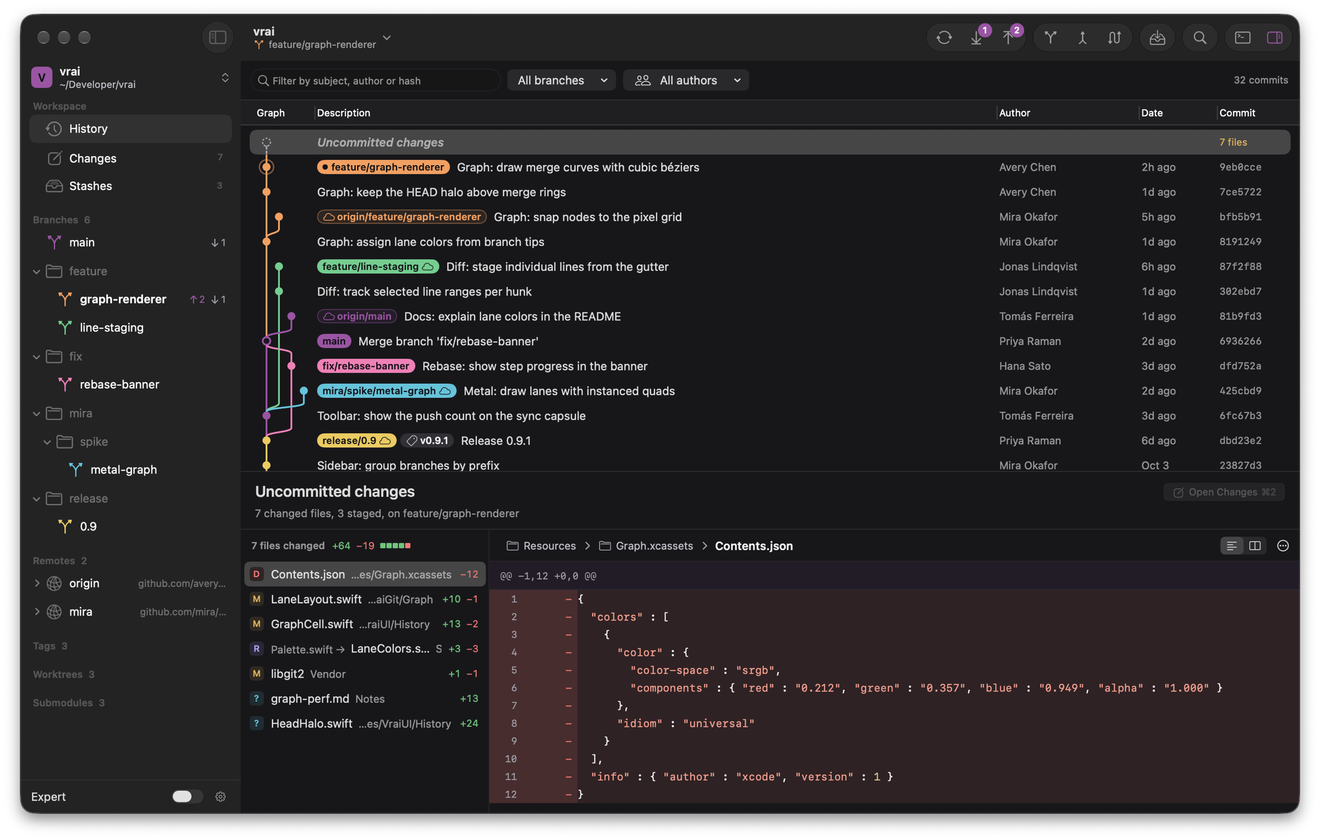Push commits with the up-arrow badge icon

(x=1008, y=37)
